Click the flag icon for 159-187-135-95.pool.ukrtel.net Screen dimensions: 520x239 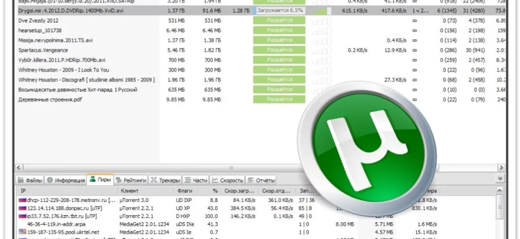[x=22, y=232]
